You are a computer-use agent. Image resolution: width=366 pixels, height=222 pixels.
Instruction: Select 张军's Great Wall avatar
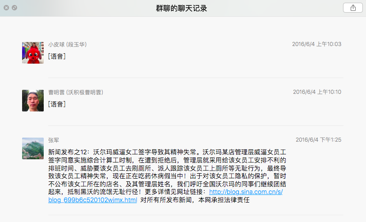pyautogui.click(x=33, y=148)
